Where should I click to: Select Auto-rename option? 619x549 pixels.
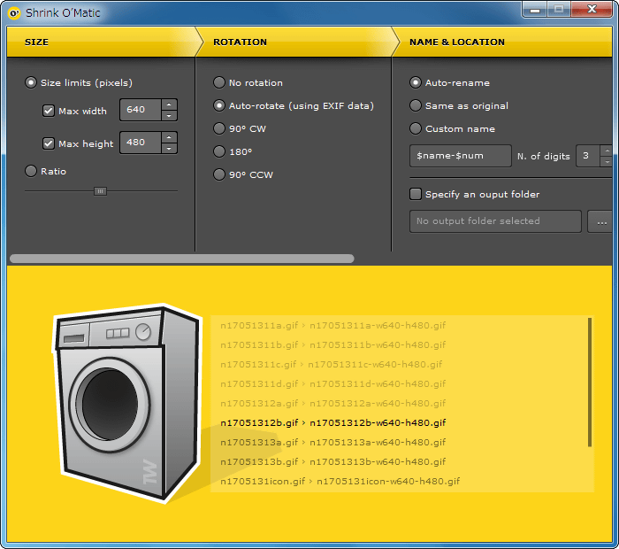point(416,82)
